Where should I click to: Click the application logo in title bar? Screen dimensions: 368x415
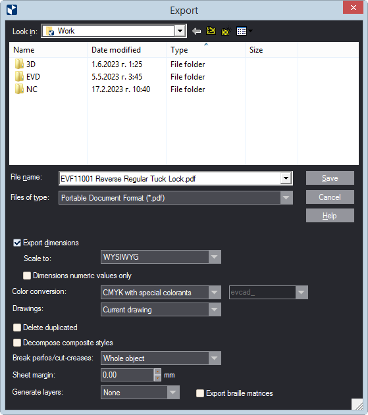[12, 11]
